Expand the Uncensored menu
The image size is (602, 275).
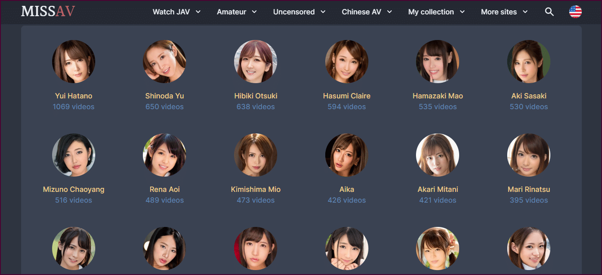click(299, 12)
